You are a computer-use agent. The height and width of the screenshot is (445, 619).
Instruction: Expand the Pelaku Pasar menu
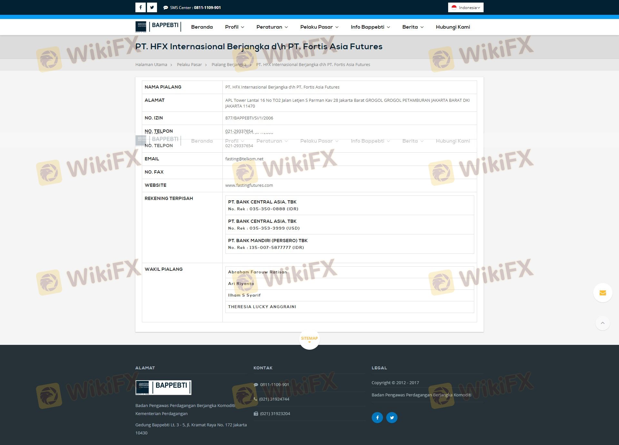pos(319,27)
